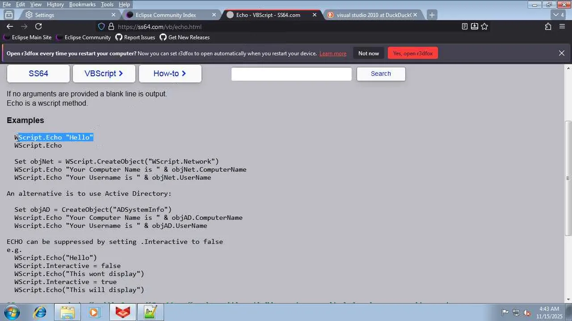Click the muted volume tray icon

(x=527, y=312)
